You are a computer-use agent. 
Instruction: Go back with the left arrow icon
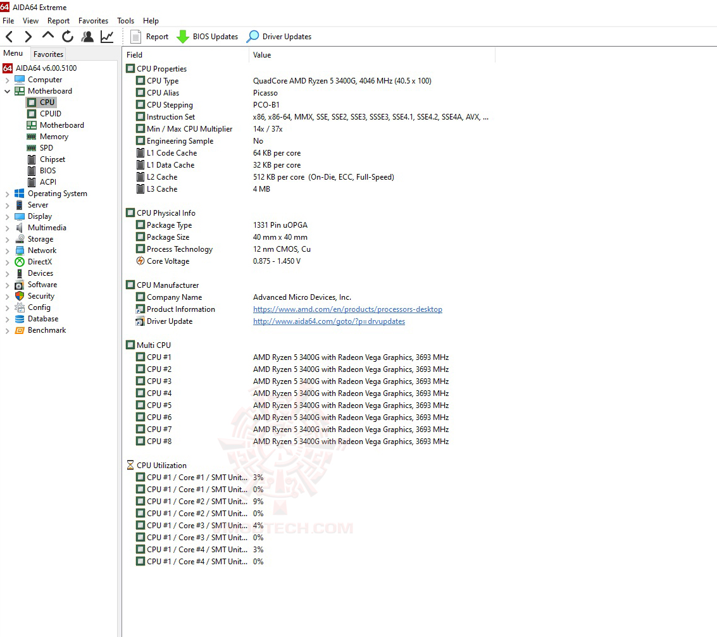coord(9,37)
